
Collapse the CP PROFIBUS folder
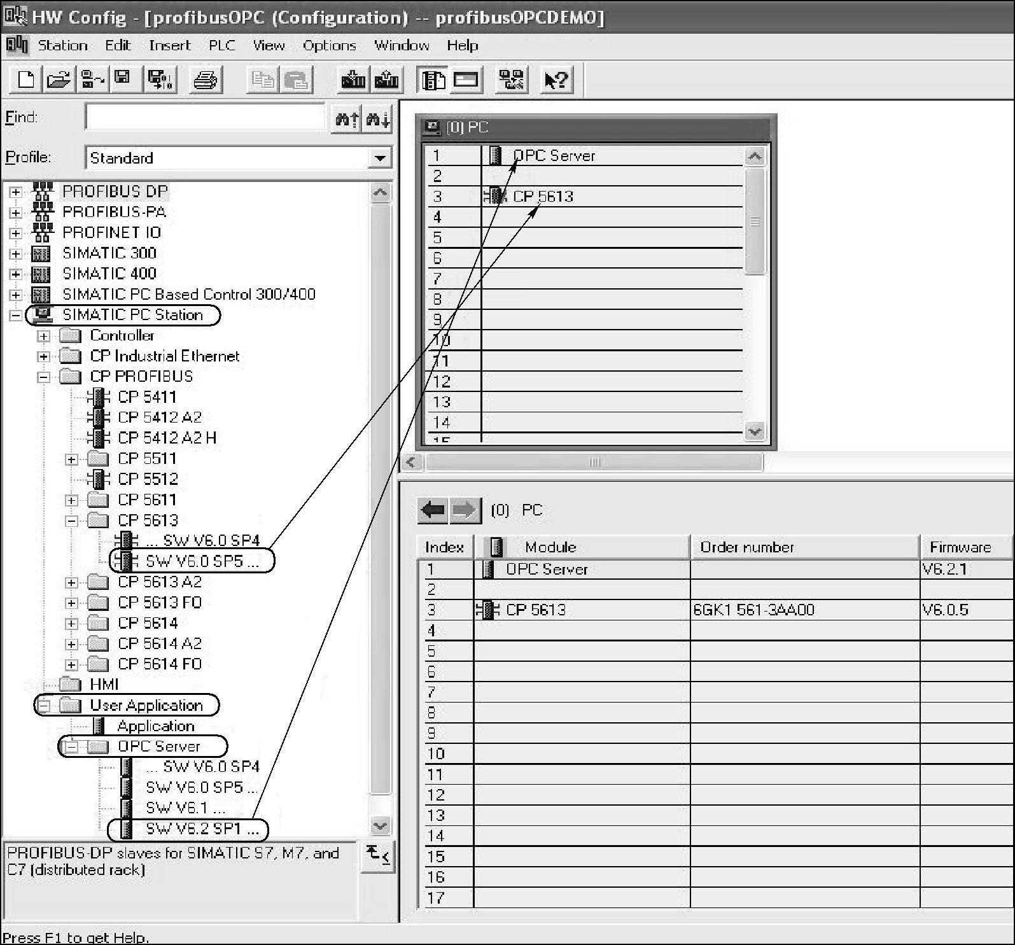coord(43,377)
